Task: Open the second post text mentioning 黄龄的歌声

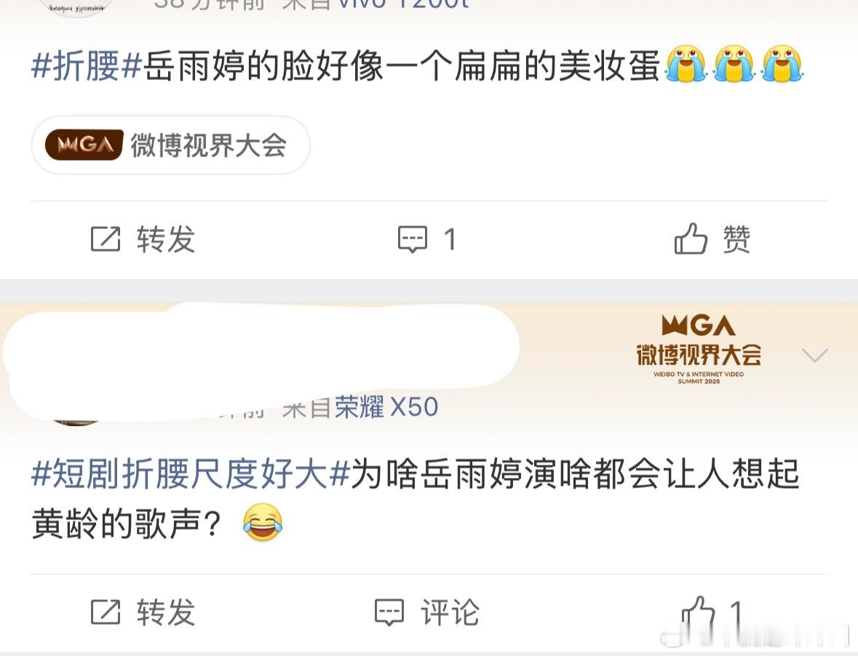Action: pos(416,498)
